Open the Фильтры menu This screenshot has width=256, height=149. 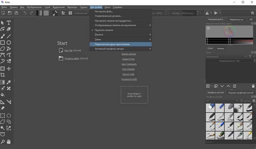tap(72, 7)
